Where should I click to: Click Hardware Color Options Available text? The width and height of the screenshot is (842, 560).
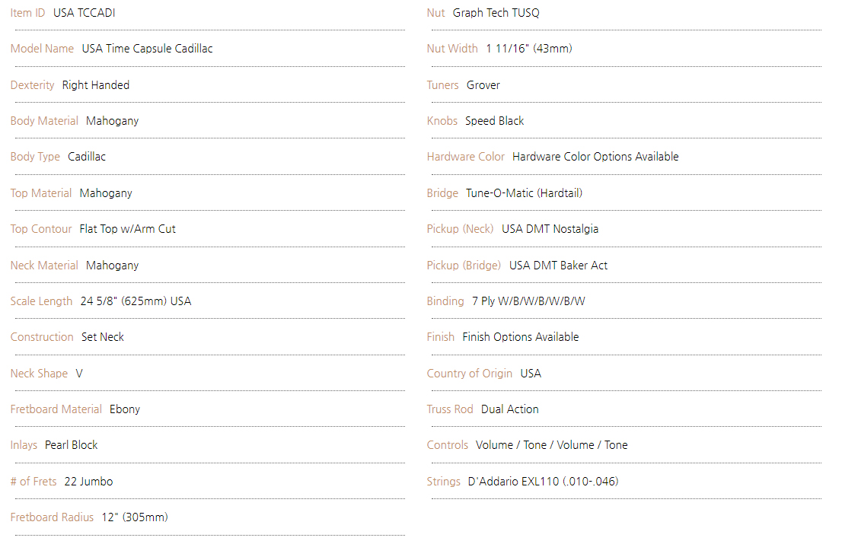point(595,157)
